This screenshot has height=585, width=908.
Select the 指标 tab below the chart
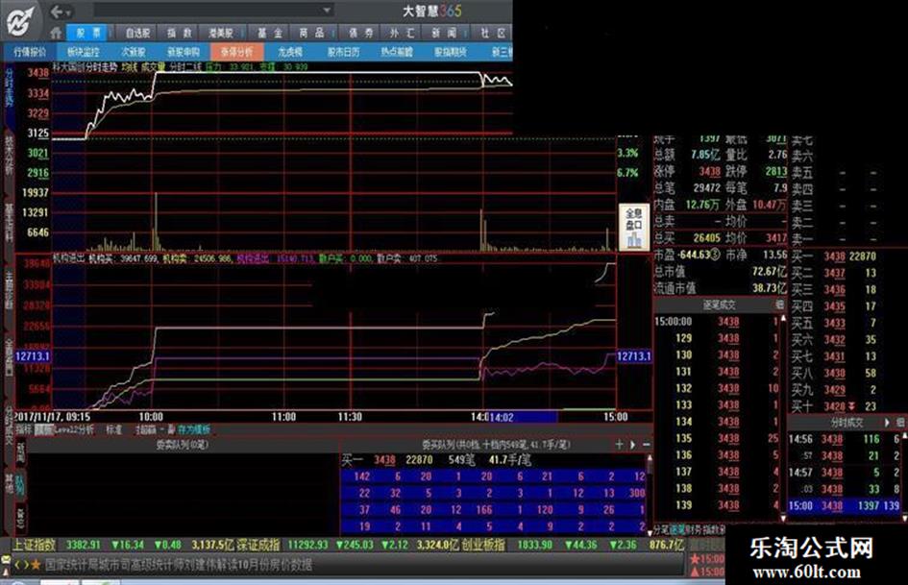tap(24, 429)
